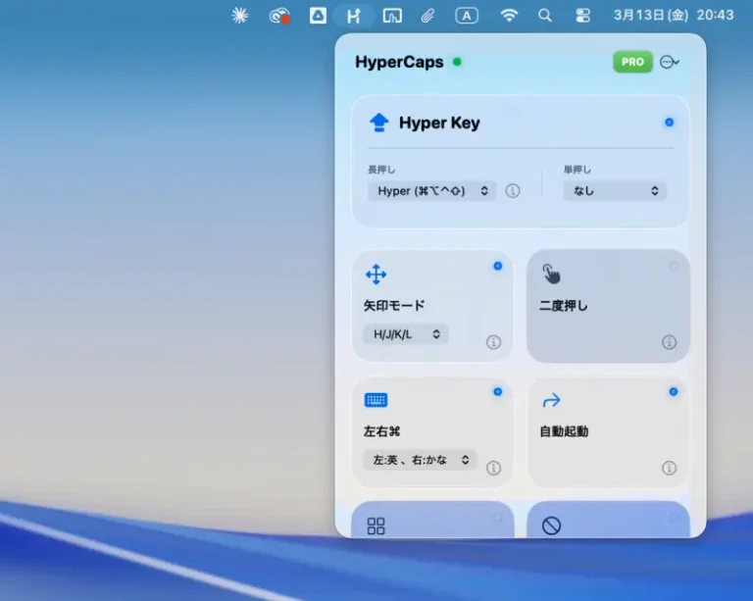The image size is (753, 601).
Task: Open the 長押し Hyper dropdown
Action: (431, 191)
